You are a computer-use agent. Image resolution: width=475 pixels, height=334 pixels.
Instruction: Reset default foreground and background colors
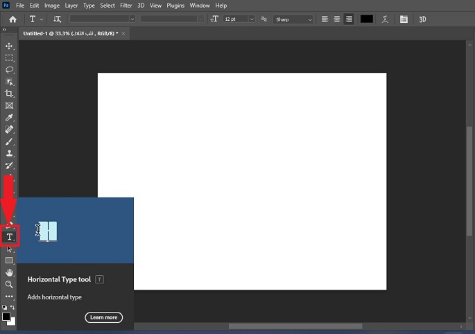pos(4,307)
